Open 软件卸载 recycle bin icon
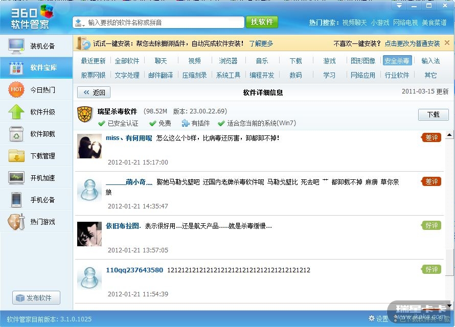The image size is (455, 327). (16, 134)
